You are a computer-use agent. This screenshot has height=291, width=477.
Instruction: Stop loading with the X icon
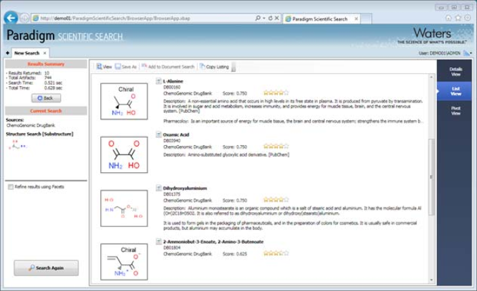click(x=277, y=18)
